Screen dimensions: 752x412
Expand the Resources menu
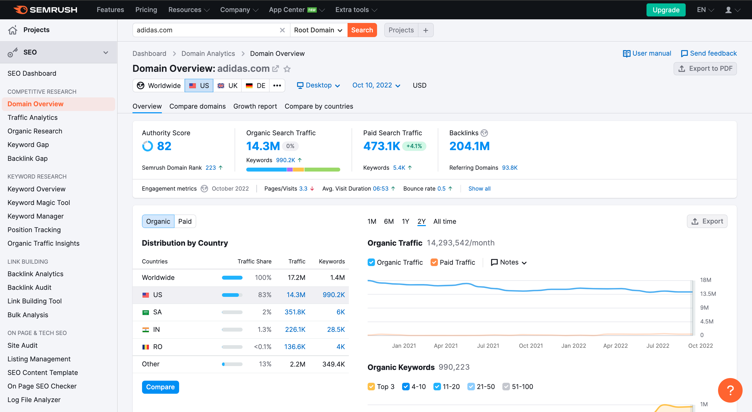tap(189, 10)
